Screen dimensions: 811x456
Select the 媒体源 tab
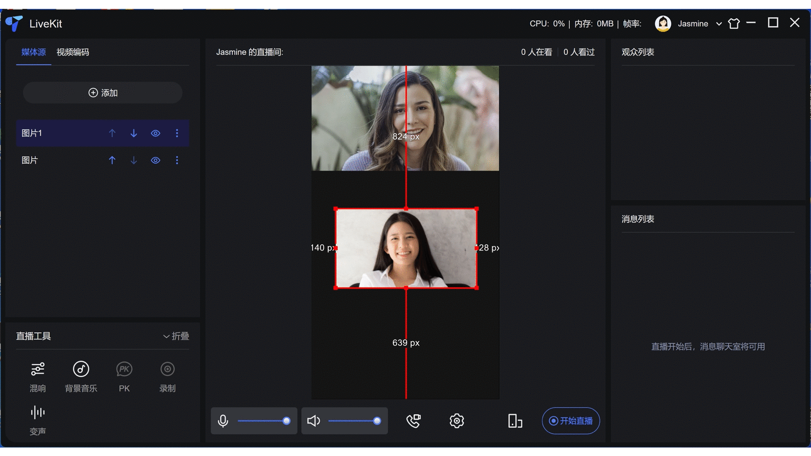click(33, 52)
